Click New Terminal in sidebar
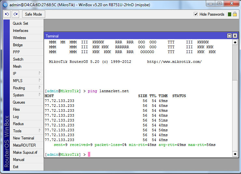 point(23,138)
